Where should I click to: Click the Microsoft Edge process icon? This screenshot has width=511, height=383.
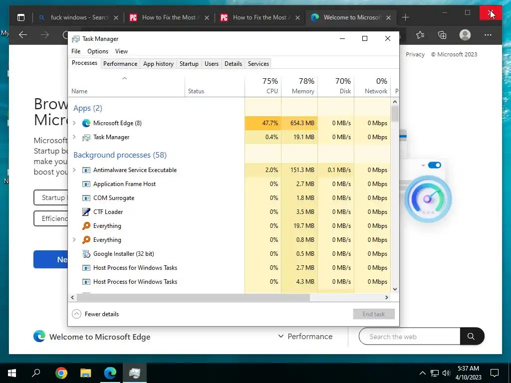tap(86, 123)
